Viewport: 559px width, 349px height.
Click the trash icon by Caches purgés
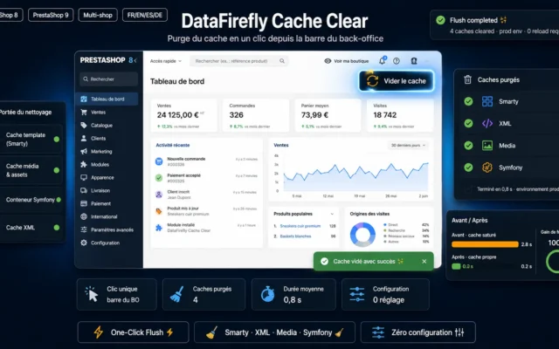point(468,79)
